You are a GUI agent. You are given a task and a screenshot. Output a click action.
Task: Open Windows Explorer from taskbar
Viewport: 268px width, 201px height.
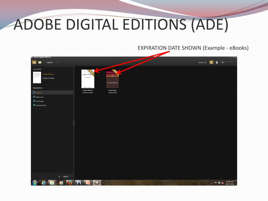(52, 183)
